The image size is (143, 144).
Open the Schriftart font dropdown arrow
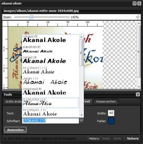tap(81, 121)
